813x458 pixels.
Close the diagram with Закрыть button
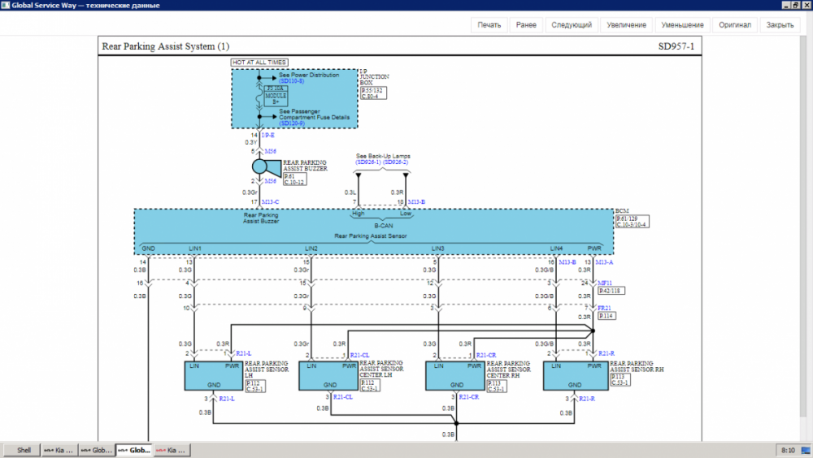pos(780,25)
